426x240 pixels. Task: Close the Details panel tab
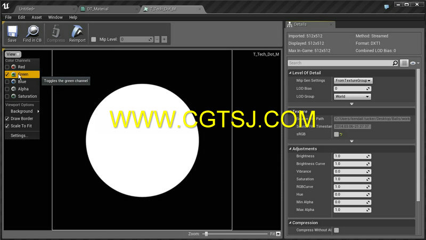[x=331, y=25]
